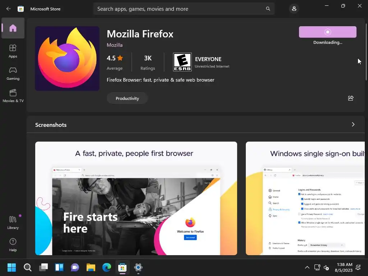The image size is (368, 276).
Task: Click the 'Unrestricted Internet' descriptor text
Action: [212, 66]
